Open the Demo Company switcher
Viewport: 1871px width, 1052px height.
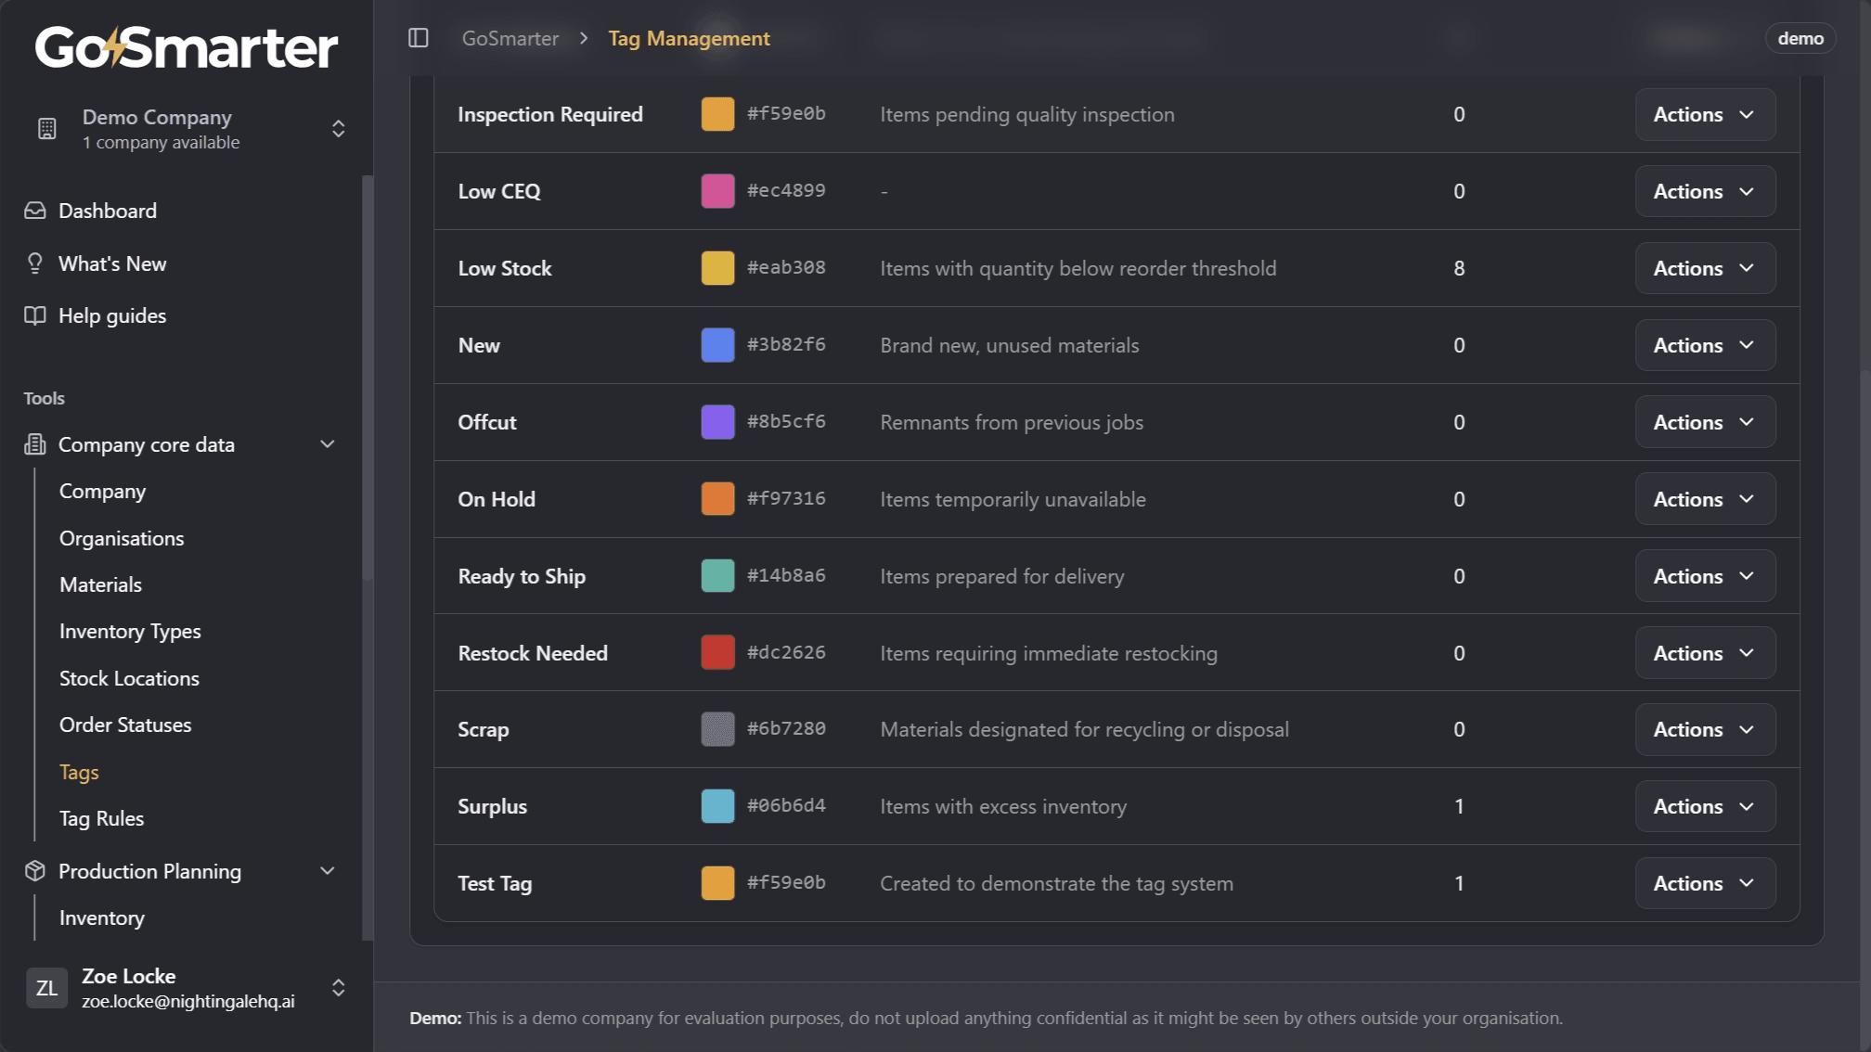tap(338, 129)
